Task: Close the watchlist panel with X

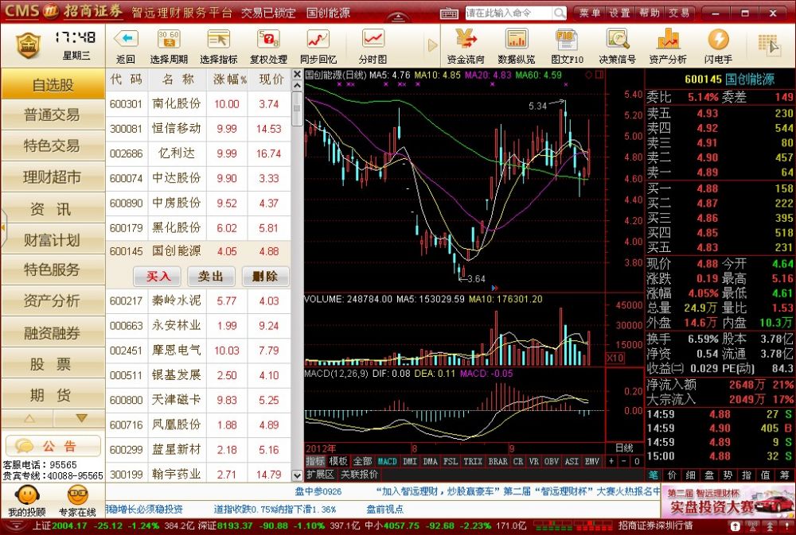Action: tap(298, 75)
